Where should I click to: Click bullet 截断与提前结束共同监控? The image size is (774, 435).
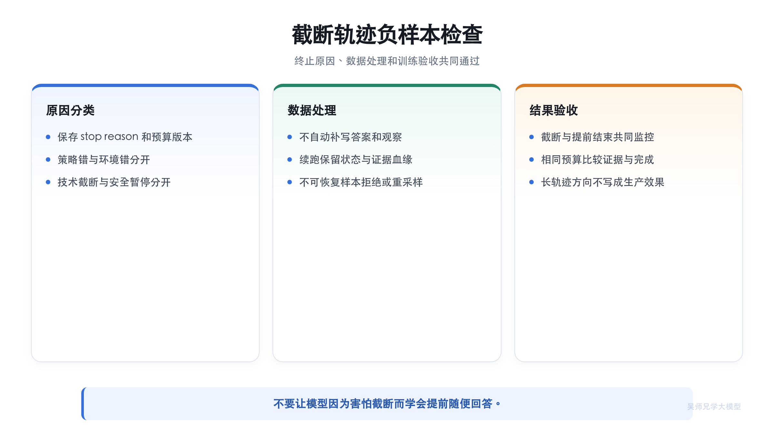click(598, 137)
